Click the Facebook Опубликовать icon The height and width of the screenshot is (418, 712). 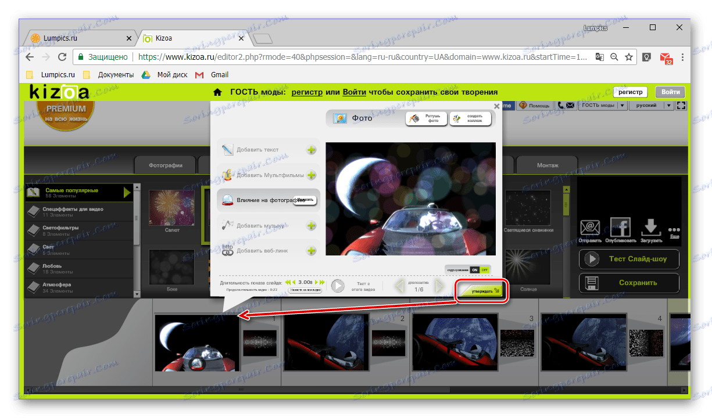click(x=620, y=228)
